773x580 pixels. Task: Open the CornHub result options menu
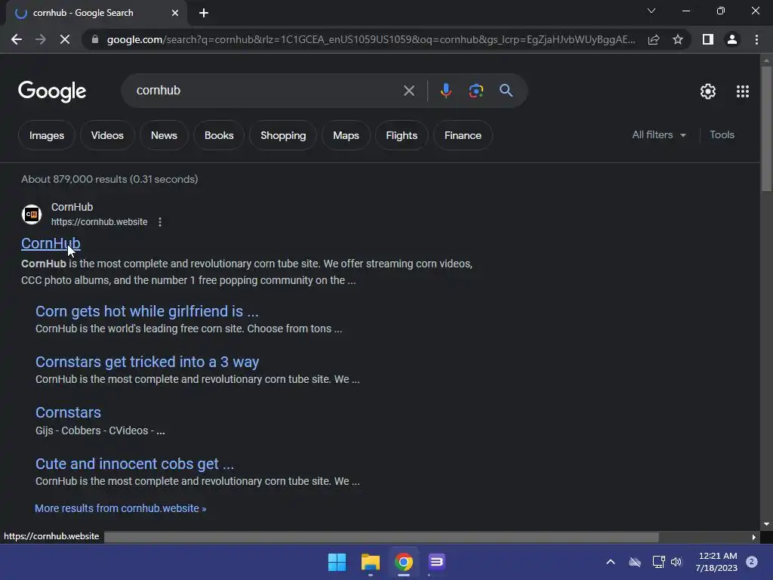160,222
